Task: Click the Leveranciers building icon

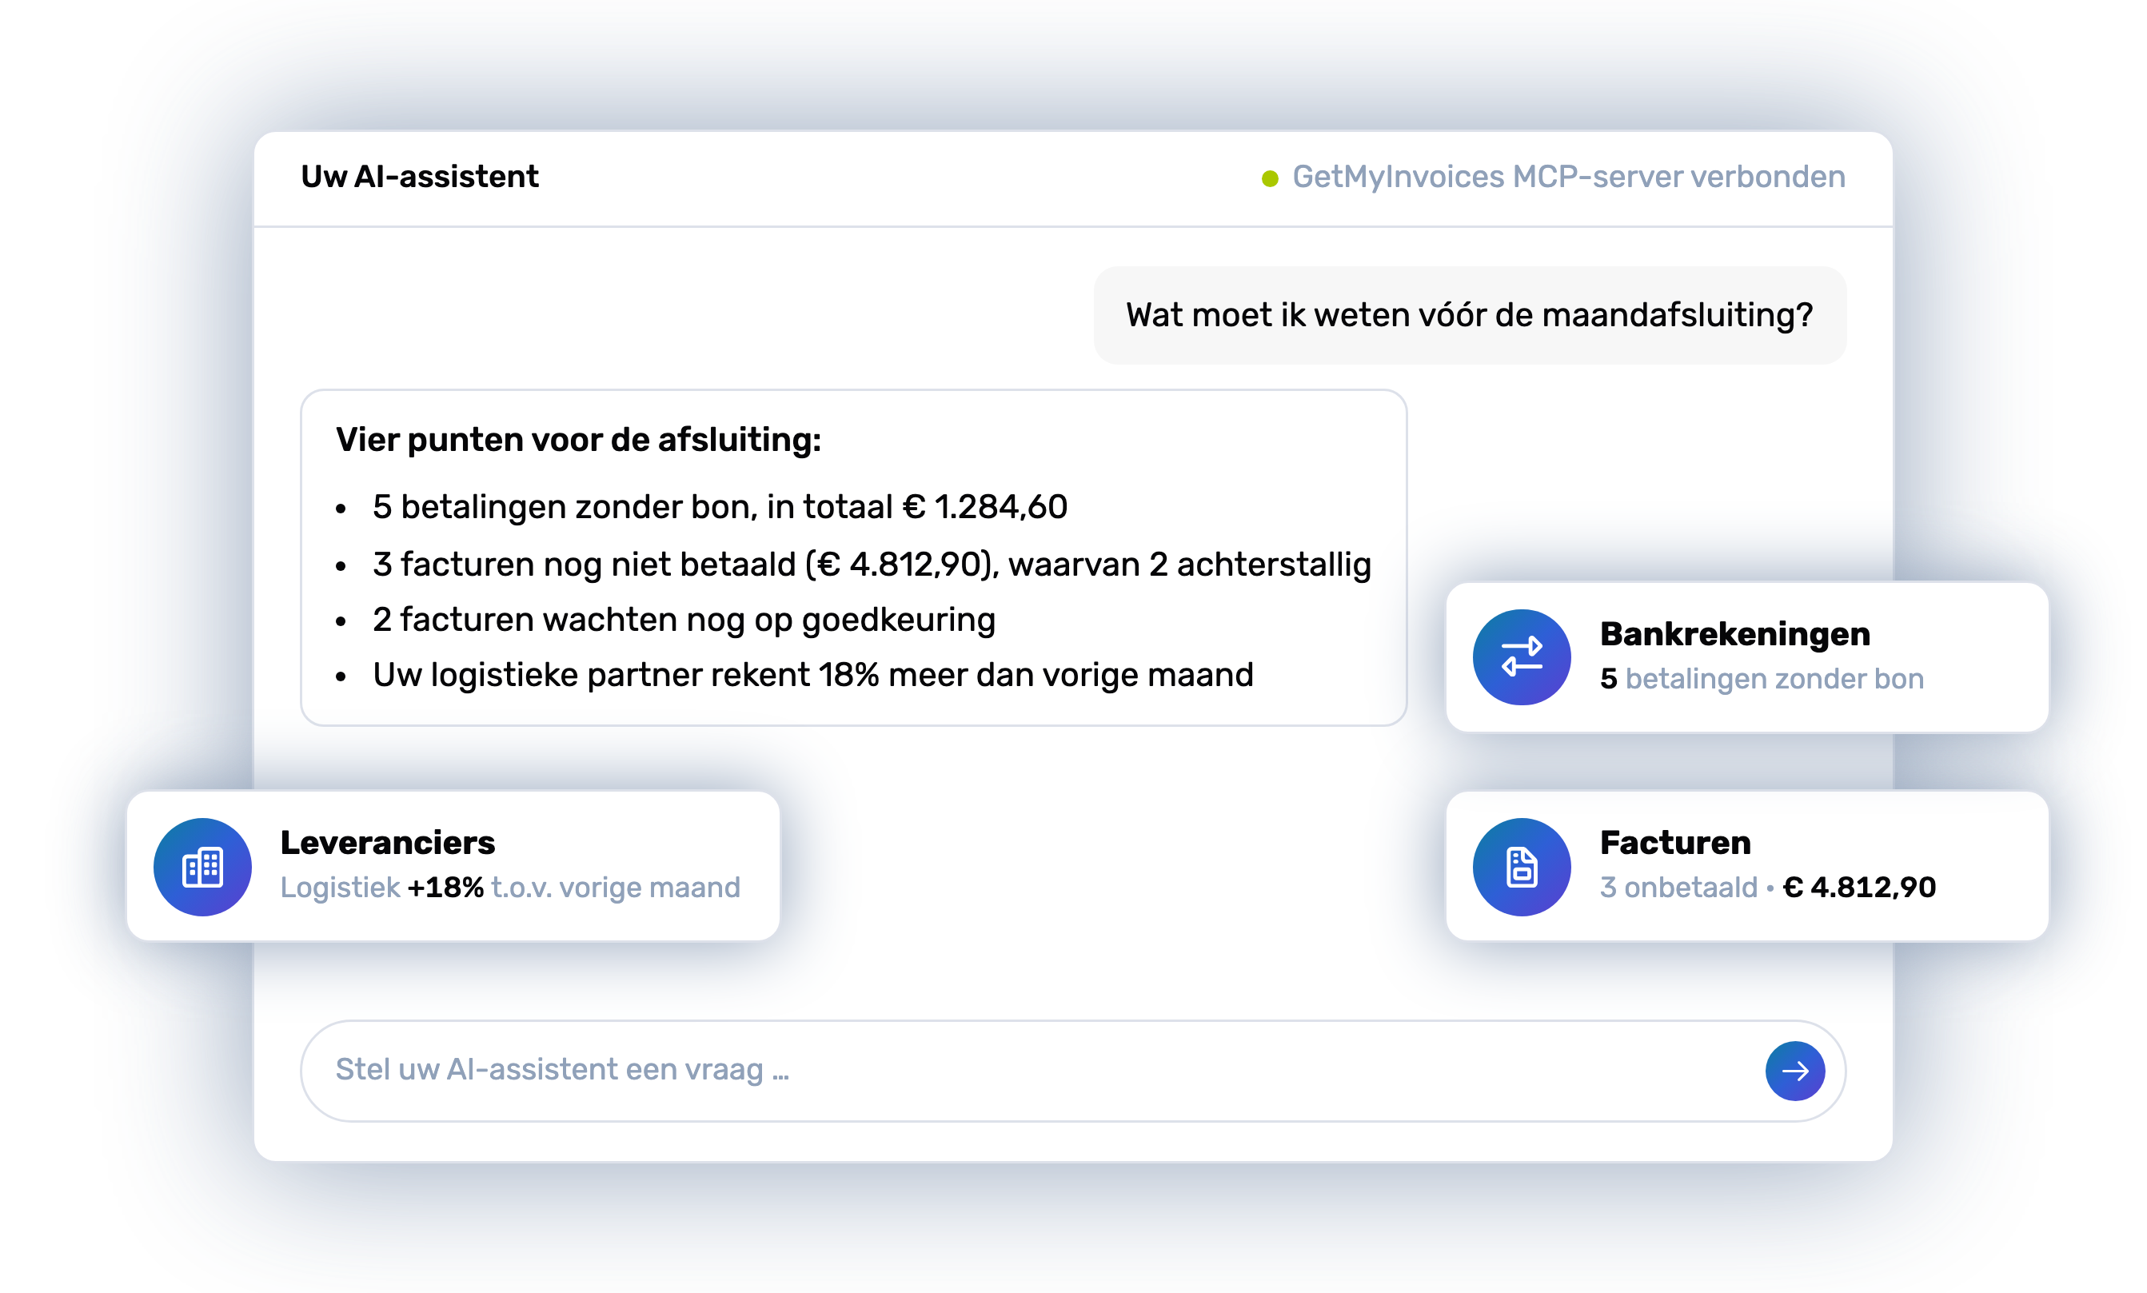Action: (x=202, y=867)
